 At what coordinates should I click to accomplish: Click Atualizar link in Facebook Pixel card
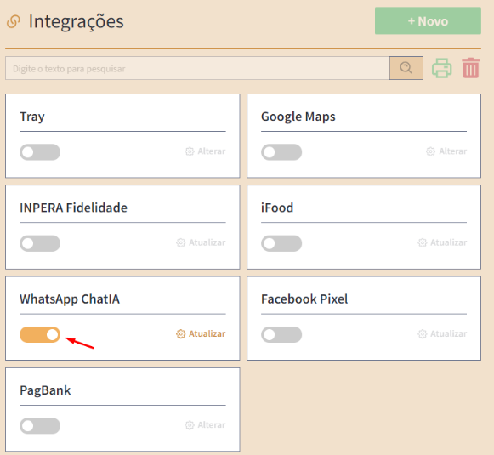click(x=449, y=333)
